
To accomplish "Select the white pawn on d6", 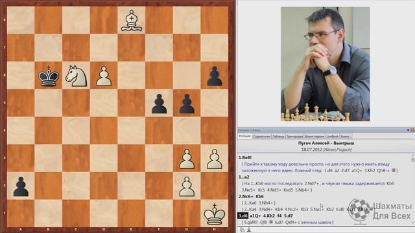I will click(x=104, y=76).
